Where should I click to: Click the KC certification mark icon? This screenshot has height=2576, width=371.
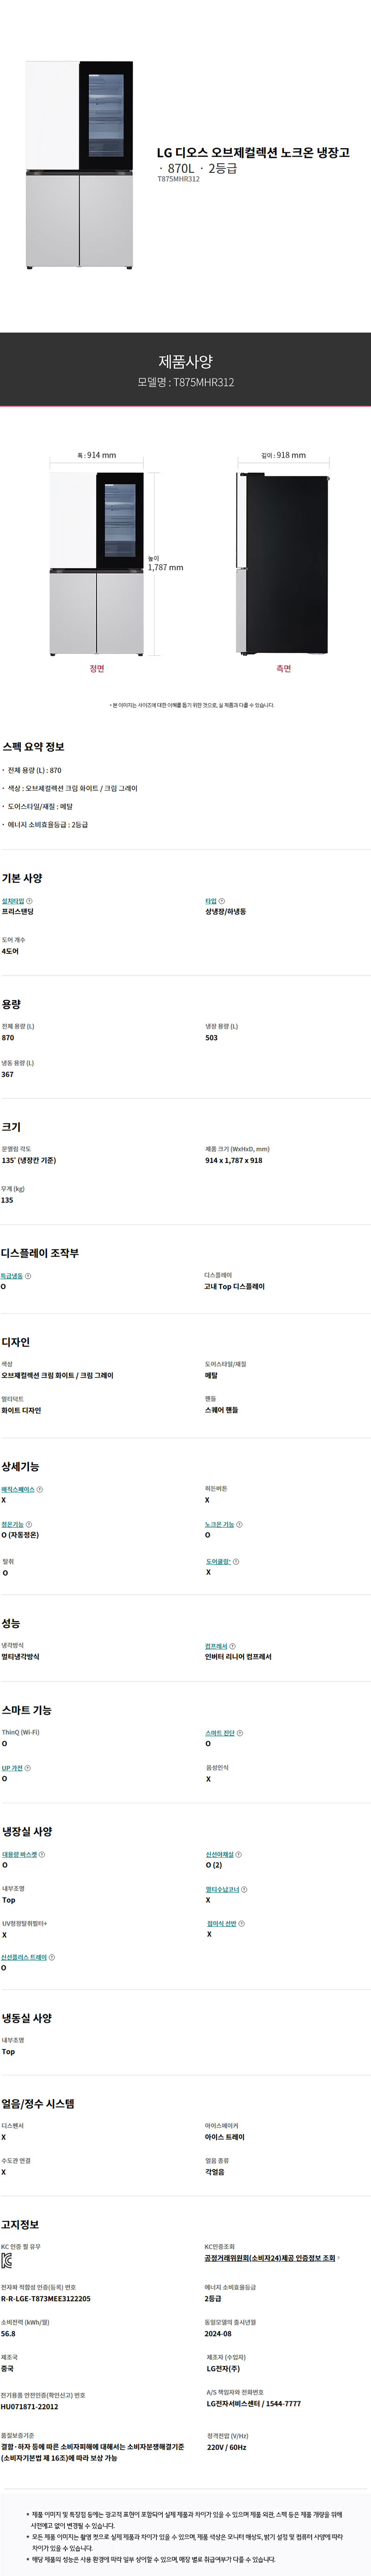(x=7, y=2261)
